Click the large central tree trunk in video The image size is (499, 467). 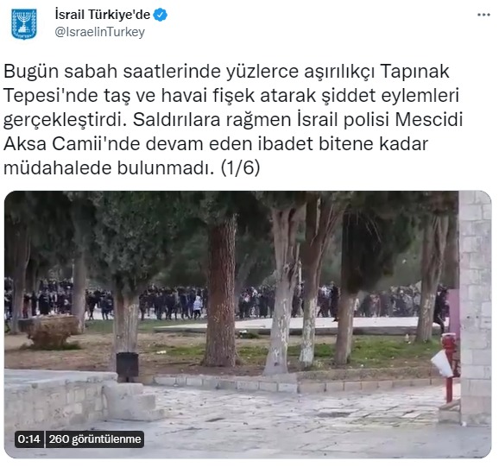coord(222,289)
